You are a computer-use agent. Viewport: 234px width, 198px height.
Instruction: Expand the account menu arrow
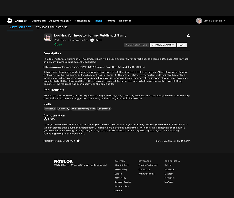click(x=224, y=21)
